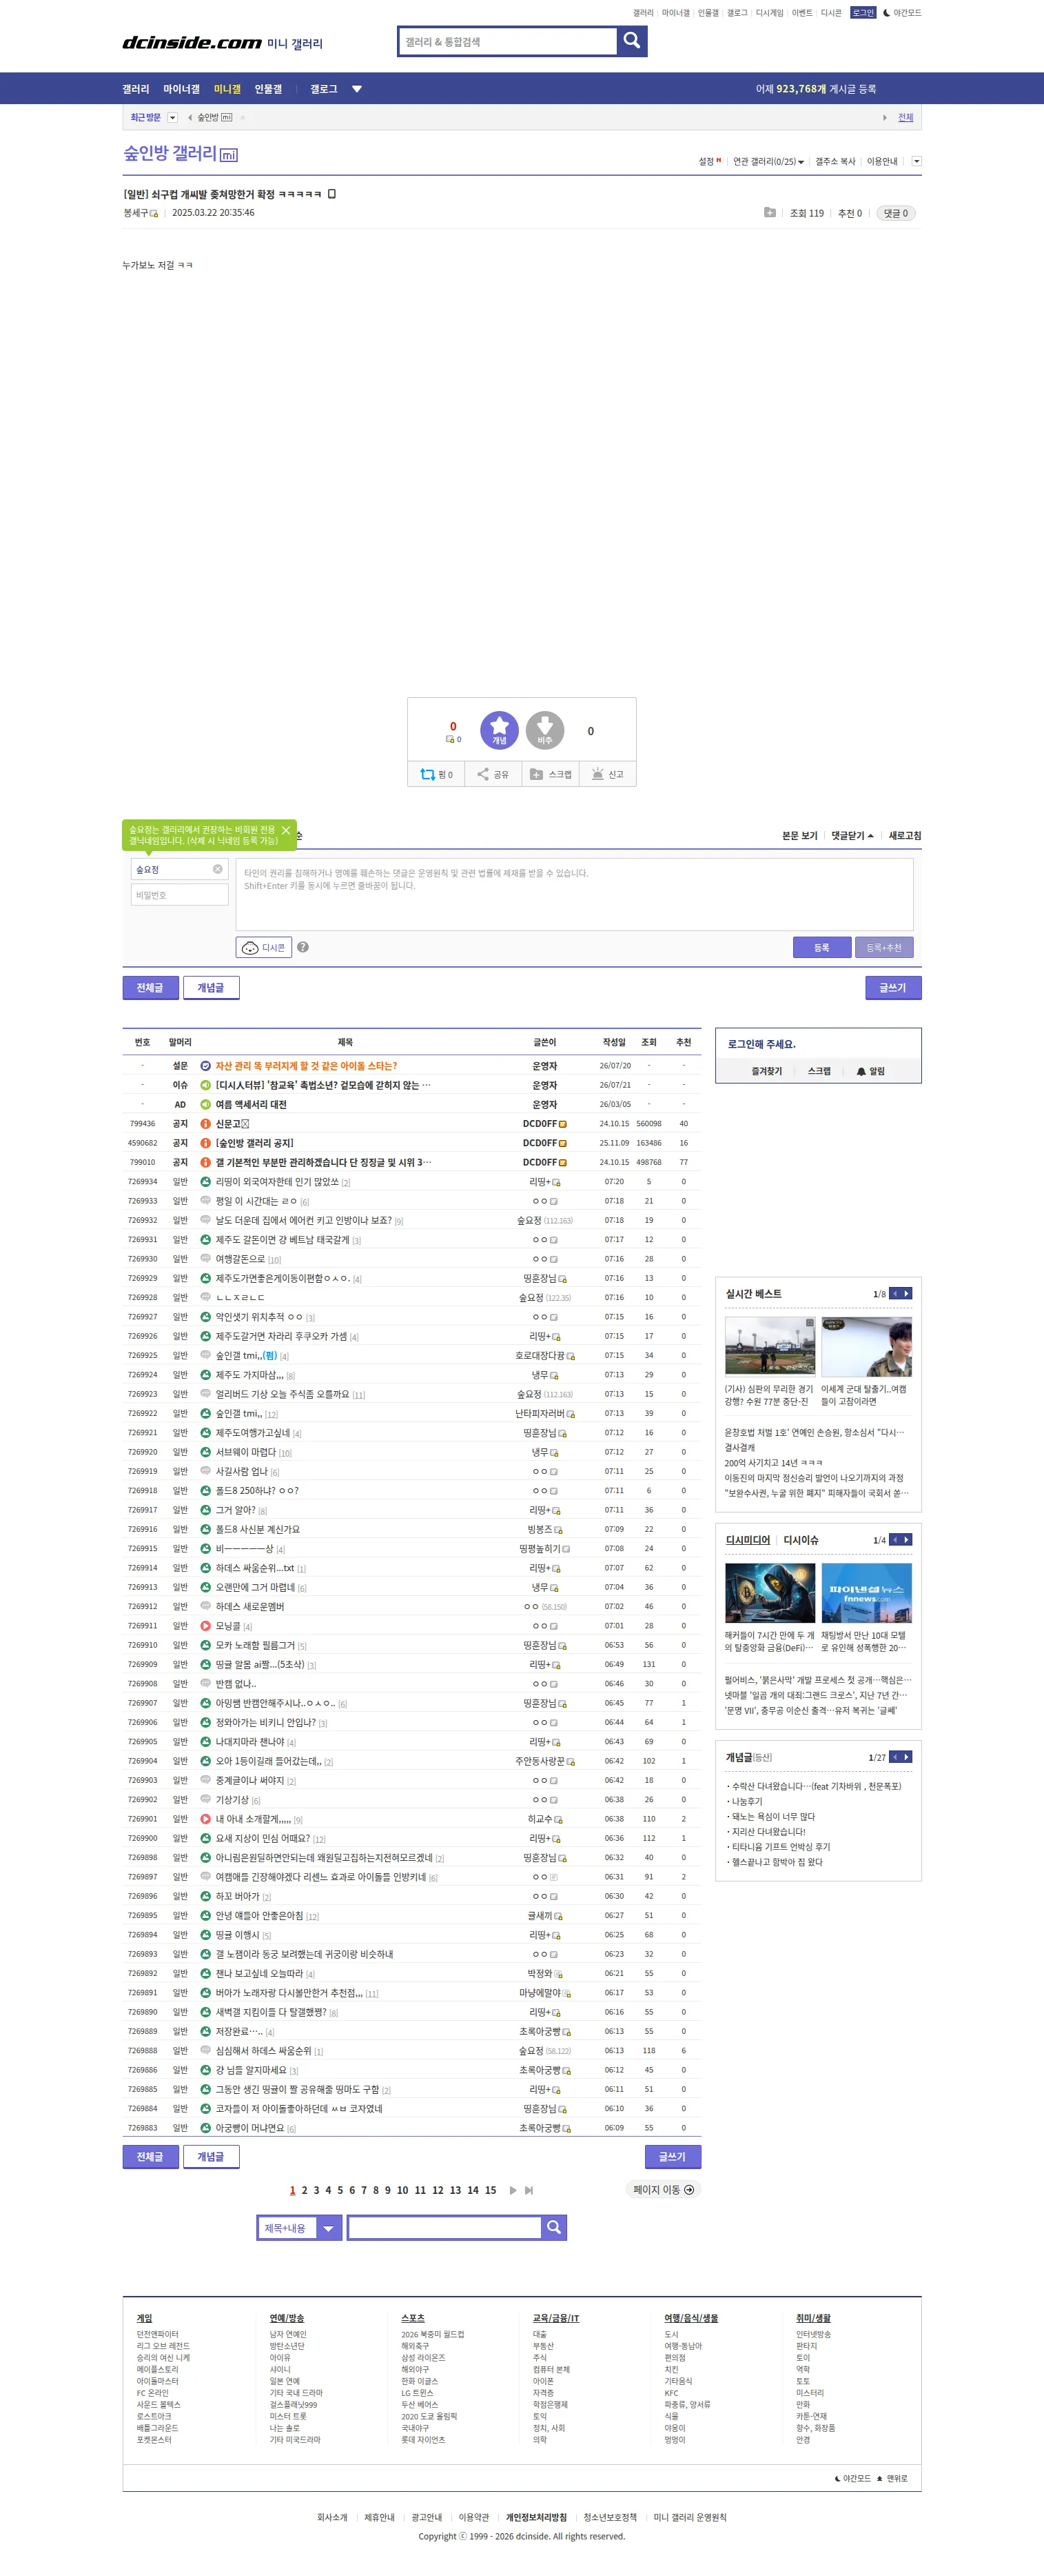Go to next 실시간 베스트 page arrow

point(906,1293)
